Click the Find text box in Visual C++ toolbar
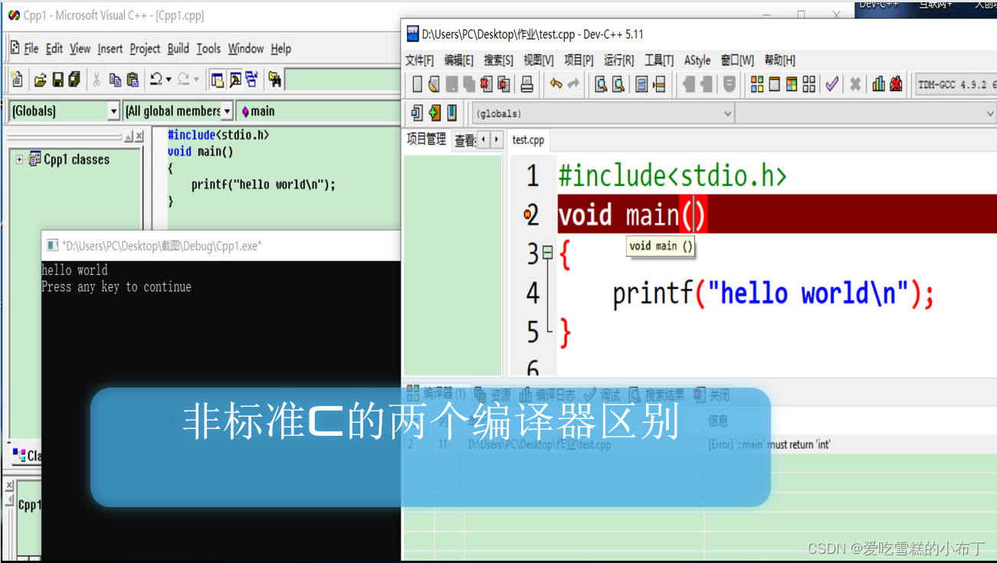Viewport: 997px width, 563px height. point(343,80)
